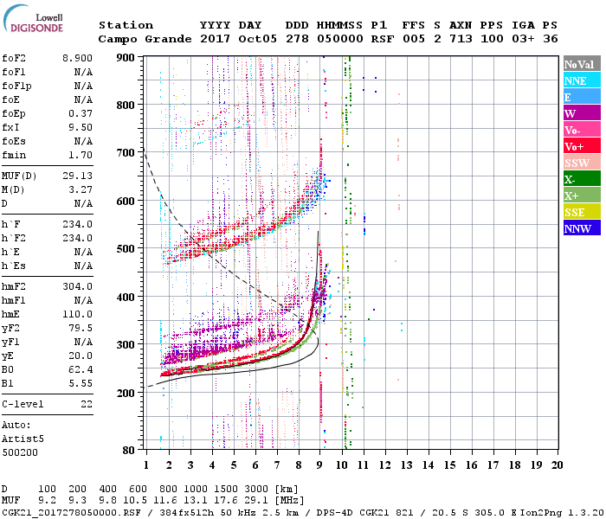Select the X+ light green swatch
The height and width of the screenshot is (519, 606).
(x=582, y=195)
